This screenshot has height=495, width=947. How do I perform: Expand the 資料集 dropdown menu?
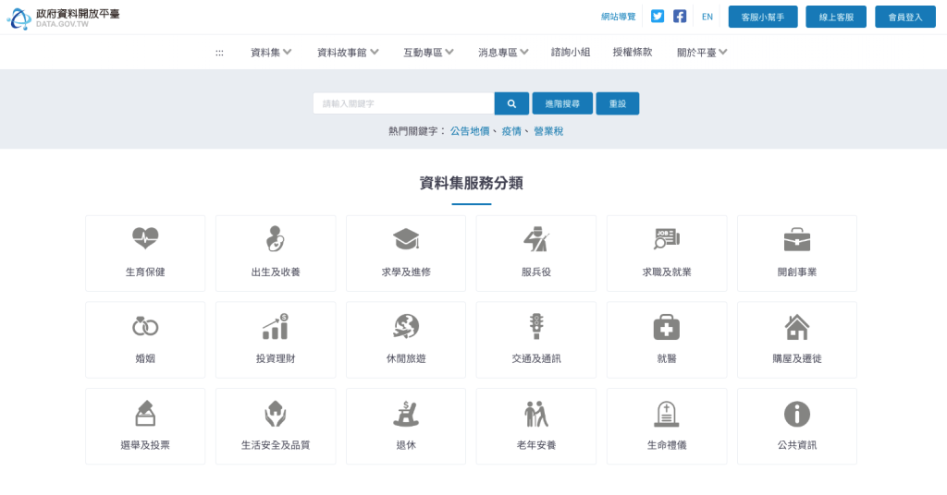(271, 53)
